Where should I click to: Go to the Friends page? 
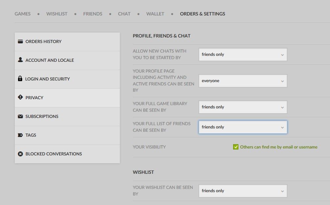coord(93,14)
